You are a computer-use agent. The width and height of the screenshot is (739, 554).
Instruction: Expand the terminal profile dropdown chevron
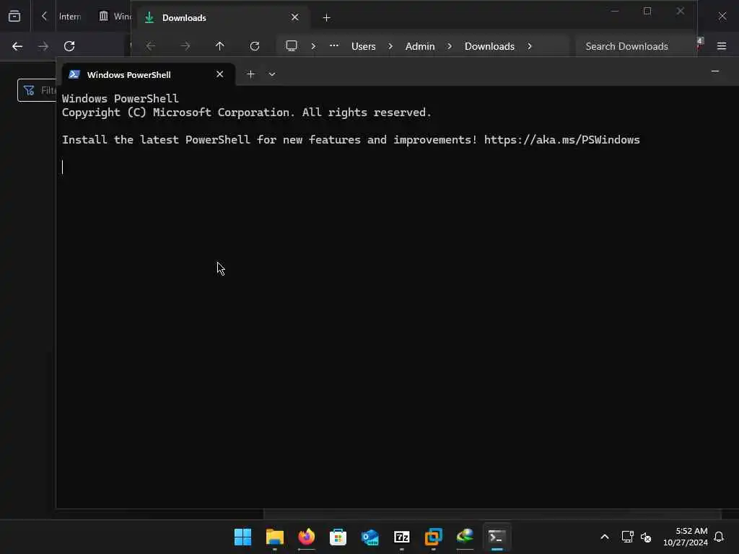point(272,74)
